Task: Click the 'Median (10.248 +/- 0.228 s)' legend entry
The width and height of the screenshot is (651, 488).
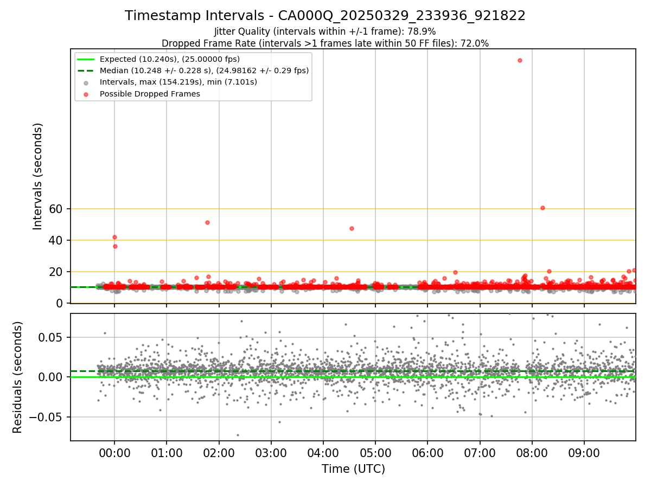Action: point(204,70)
